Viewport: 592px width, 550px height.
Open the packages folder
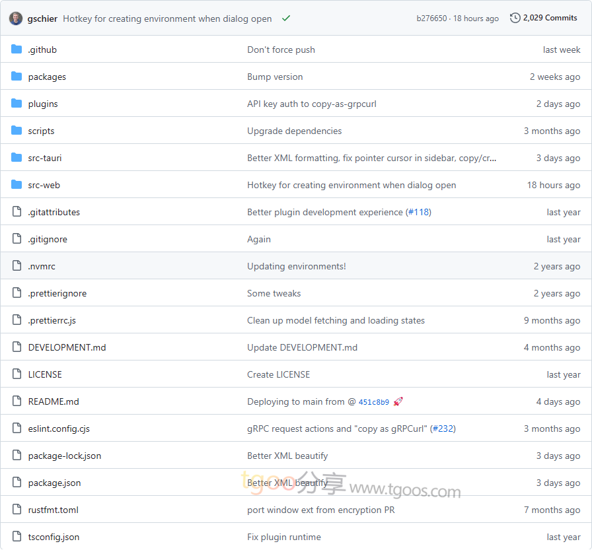point(47,77)
